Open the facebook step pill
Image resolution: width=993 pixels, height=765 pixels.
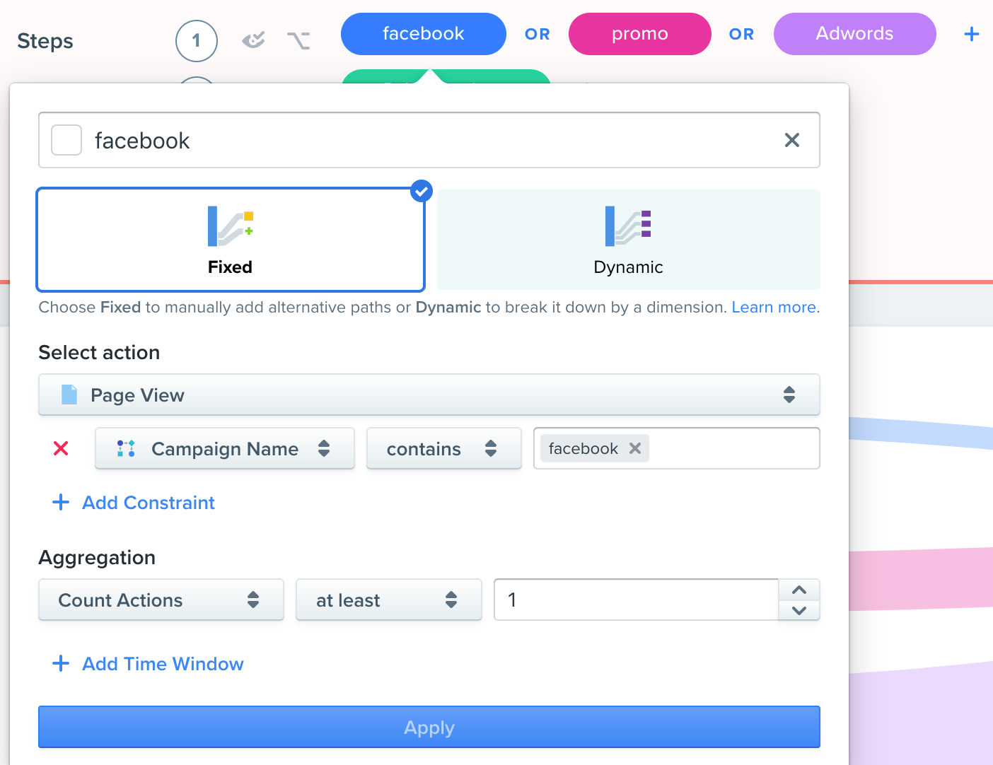pyautogui.click(x=424, y=34)
